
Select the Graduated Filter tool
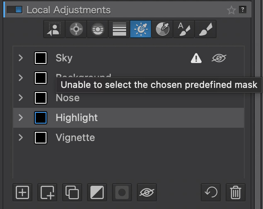119,29
